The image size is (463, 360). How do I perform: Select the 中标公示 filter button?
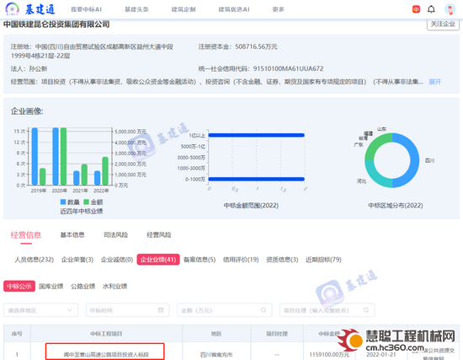(x=19, y=286)
